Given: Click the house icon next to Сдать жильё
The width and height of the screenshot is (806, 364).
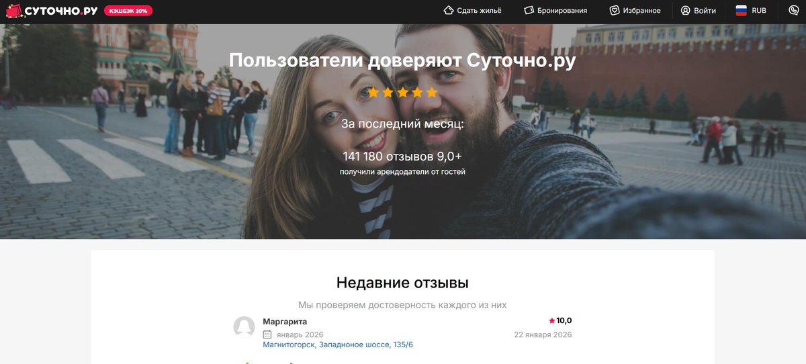Looking at the screenshot, I should (x=449, y=11).
